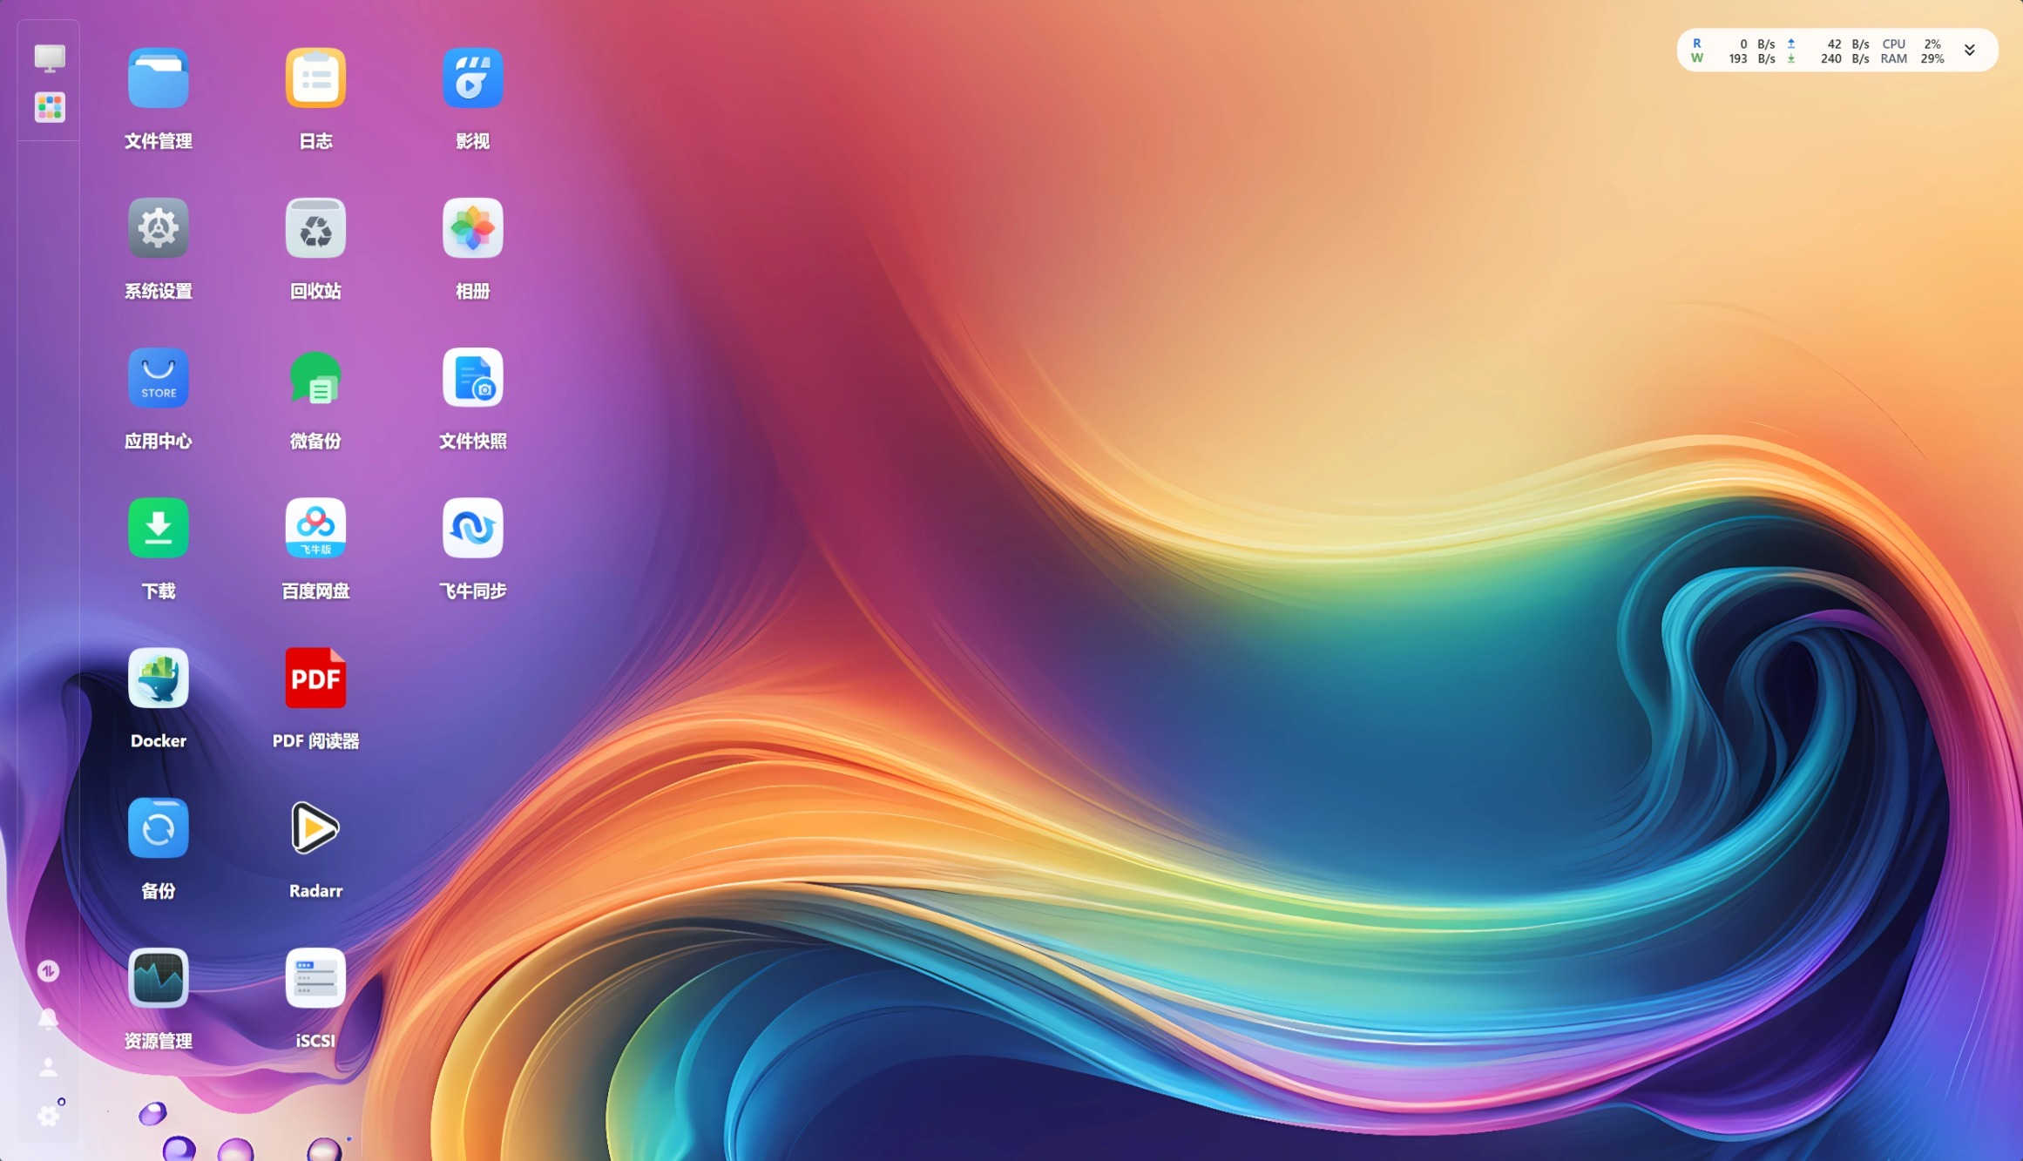Launch 微备份 app icon
2023x1161 pixels.
[315, 379]
